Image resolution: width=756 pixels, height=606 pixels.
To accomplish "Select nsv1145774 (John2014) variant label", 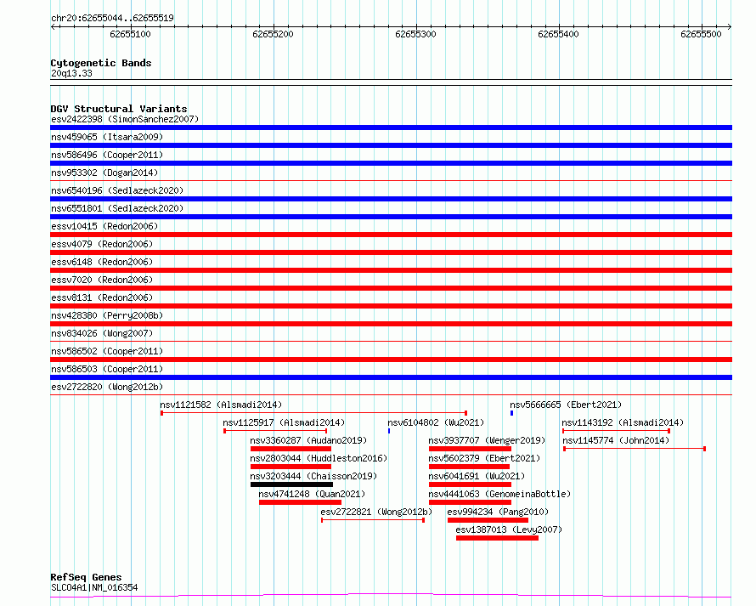I will (x=616, y=440).
